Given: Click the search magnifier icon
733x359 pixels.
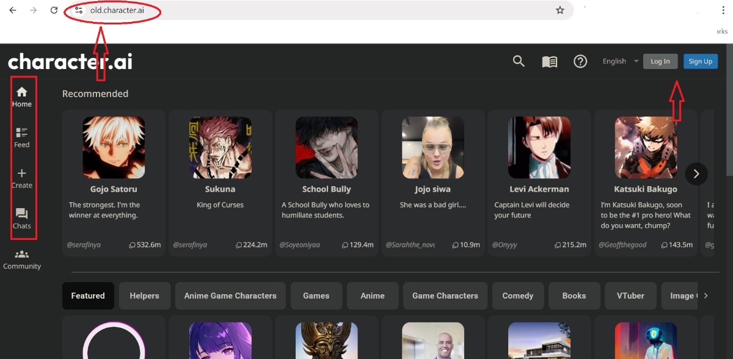Looking at the screenshot, I should [519, 61].
